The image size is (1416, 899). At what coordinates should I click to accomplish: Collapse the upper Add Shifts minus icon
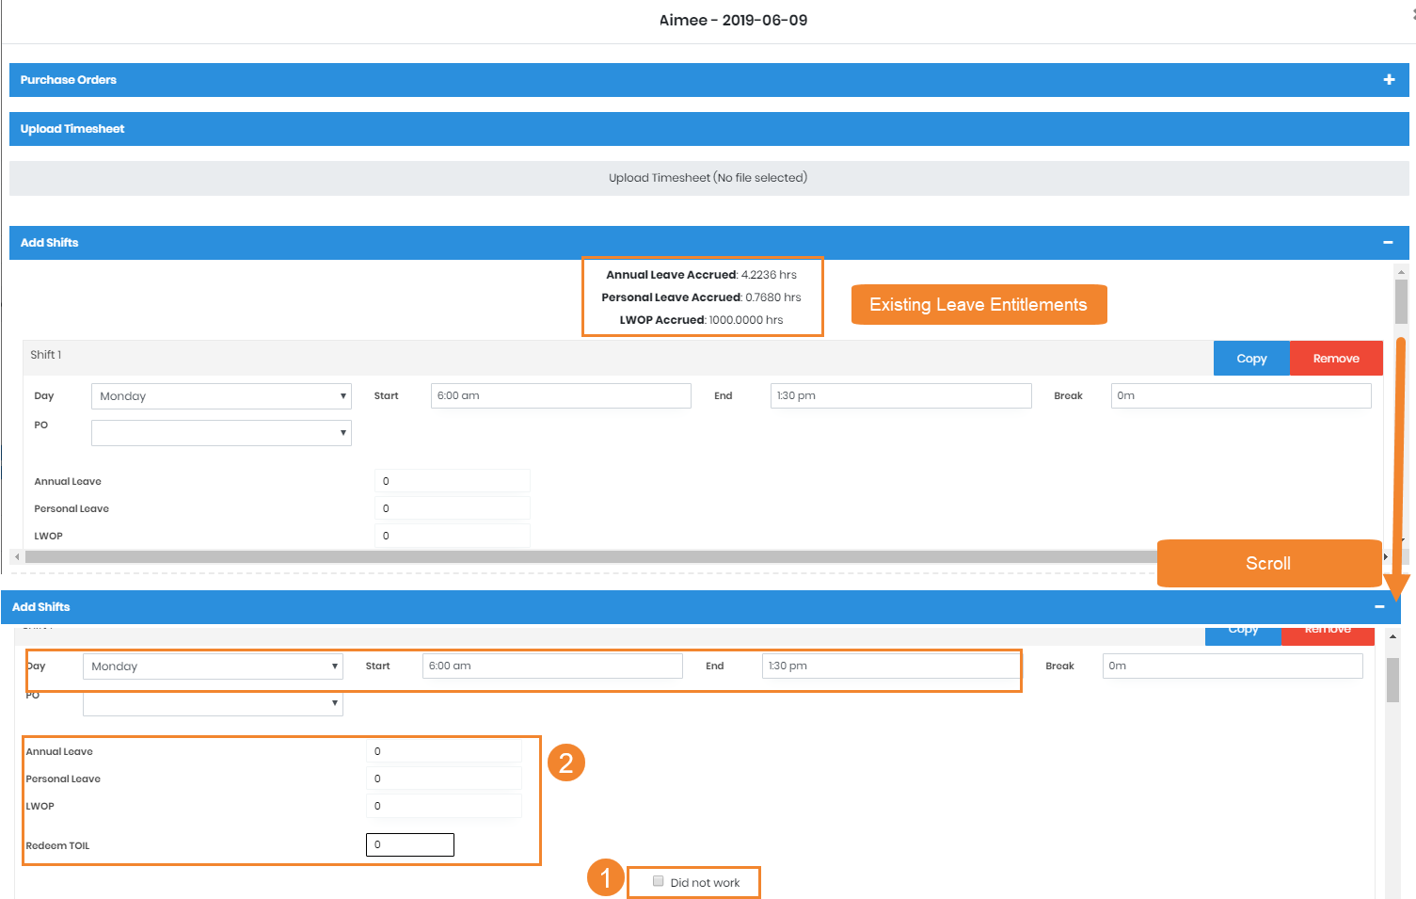click(x=1388, y=243)
